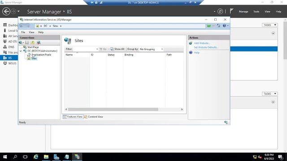Click the horizontal scrollbar left arrow

point(66,109)
